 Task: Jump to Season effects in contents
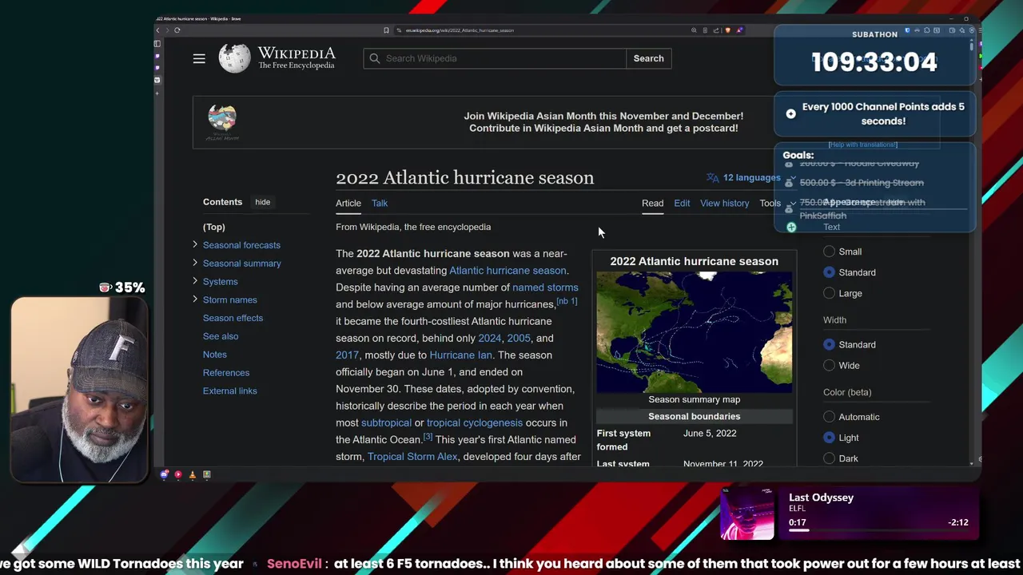click(x=233, y=318)
